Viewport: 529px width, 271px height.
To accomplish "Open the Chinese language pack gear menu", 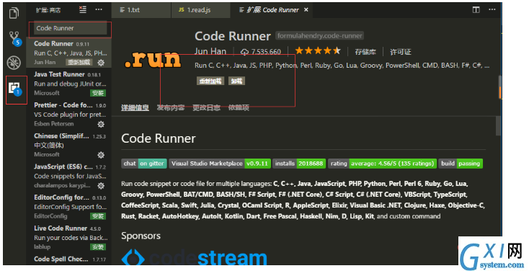I will pos(101,155).
